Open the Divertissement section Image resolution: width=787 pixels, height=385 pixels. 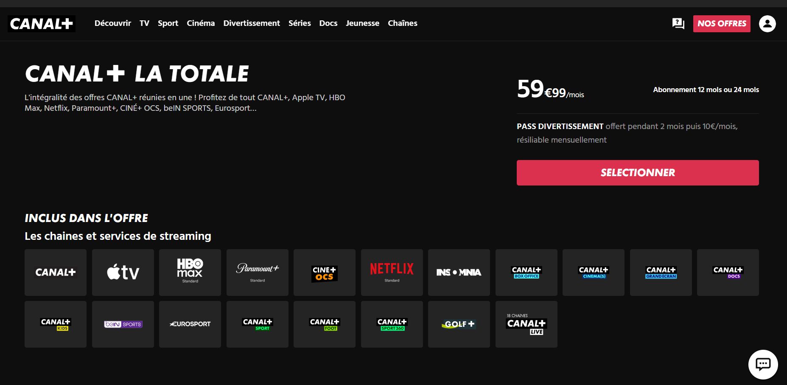coord(252,23)
